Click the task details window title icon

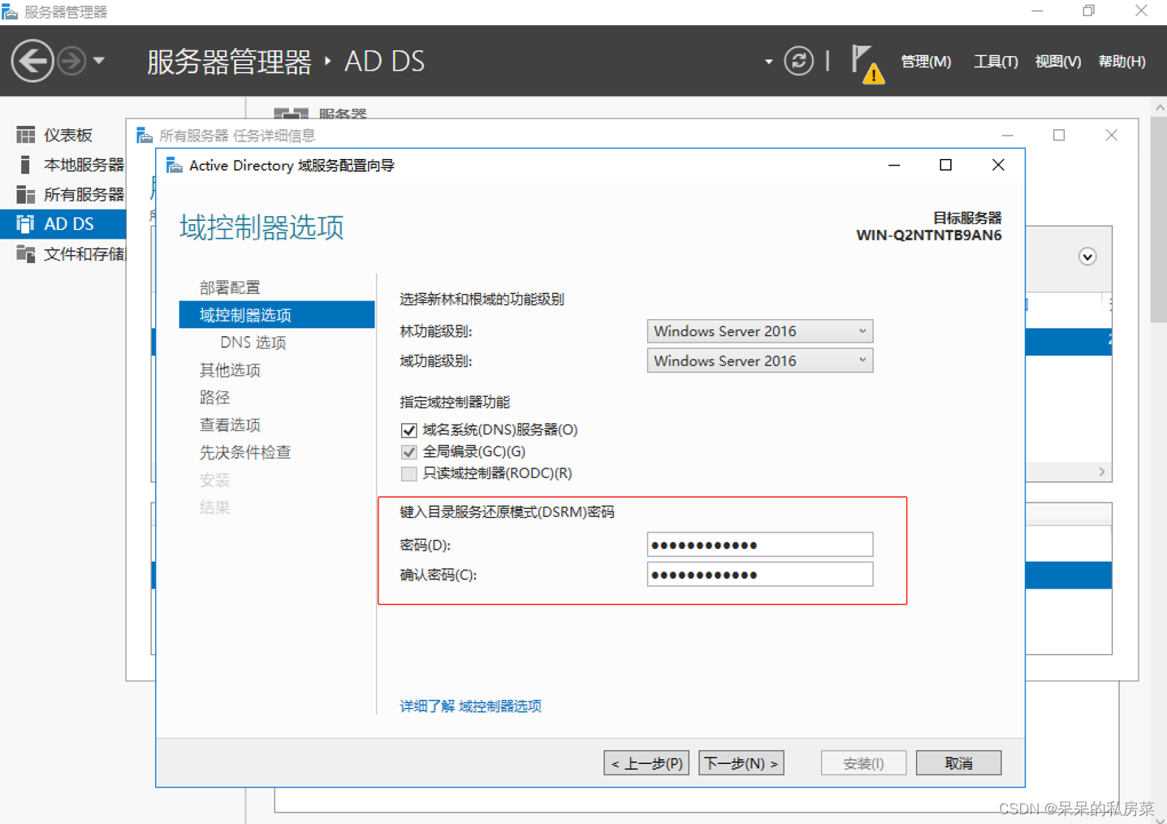145,135
